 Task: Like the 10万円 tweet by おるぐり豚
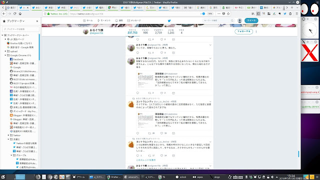point(161,93)
